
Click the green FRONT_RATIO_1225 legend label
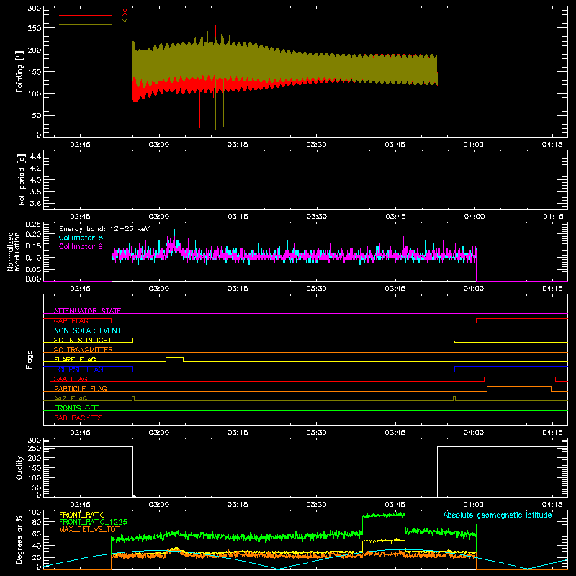(x=93, y=522)
